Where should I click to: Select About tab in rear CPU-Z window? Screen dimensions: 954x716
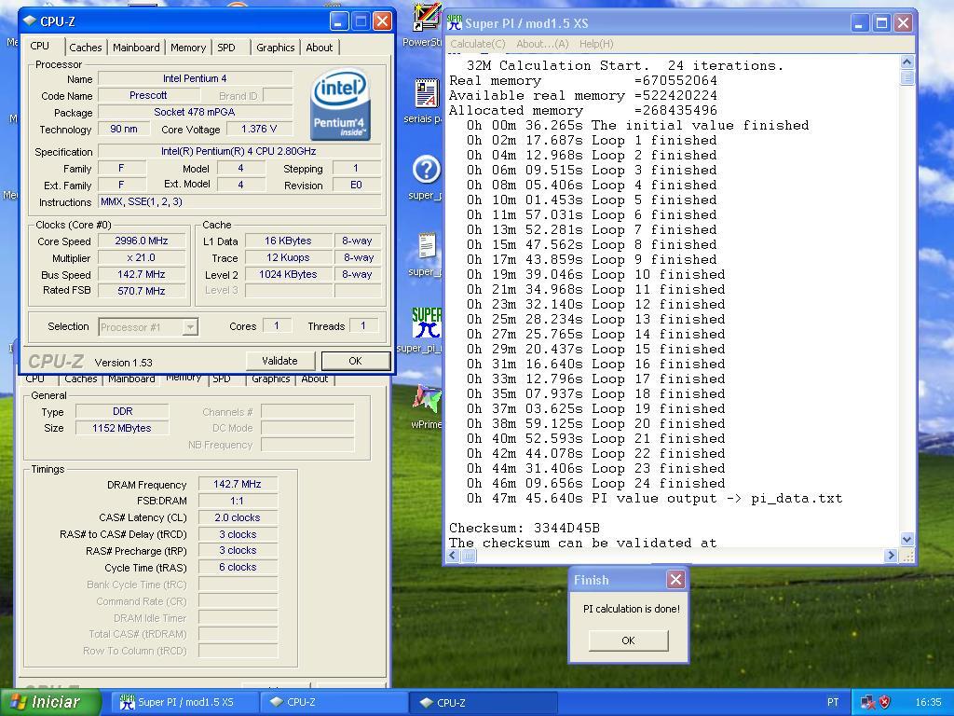[315, 379]
